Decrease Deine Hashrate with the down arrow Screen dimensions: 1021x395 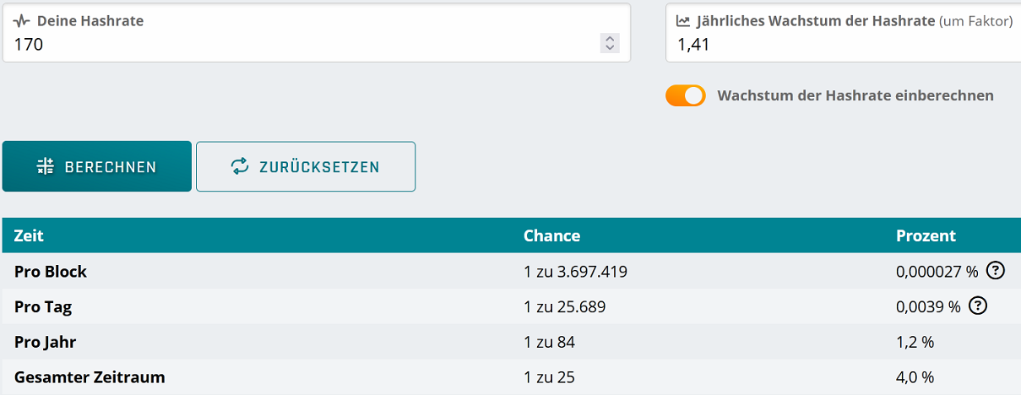(x=610, y=47)
